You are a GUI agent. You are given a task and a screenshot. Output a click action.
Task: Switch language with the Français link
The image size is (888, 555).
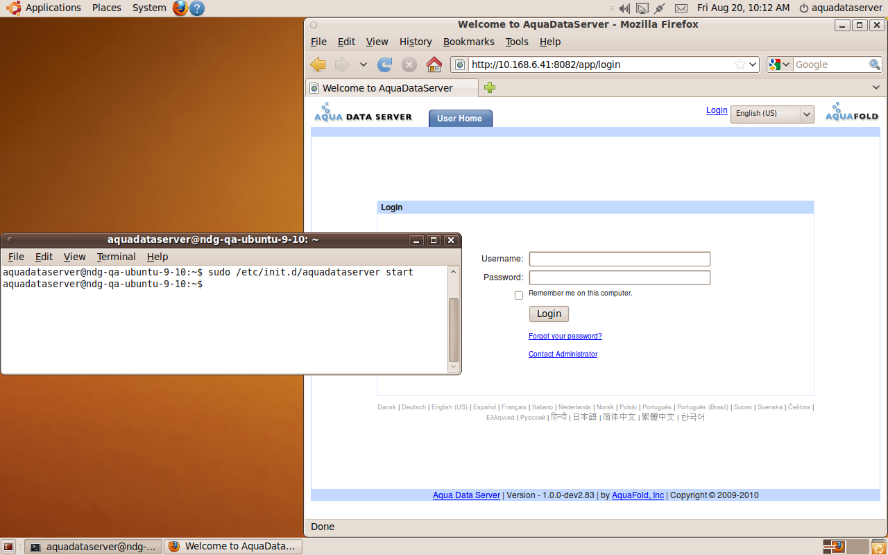[514, 407]
